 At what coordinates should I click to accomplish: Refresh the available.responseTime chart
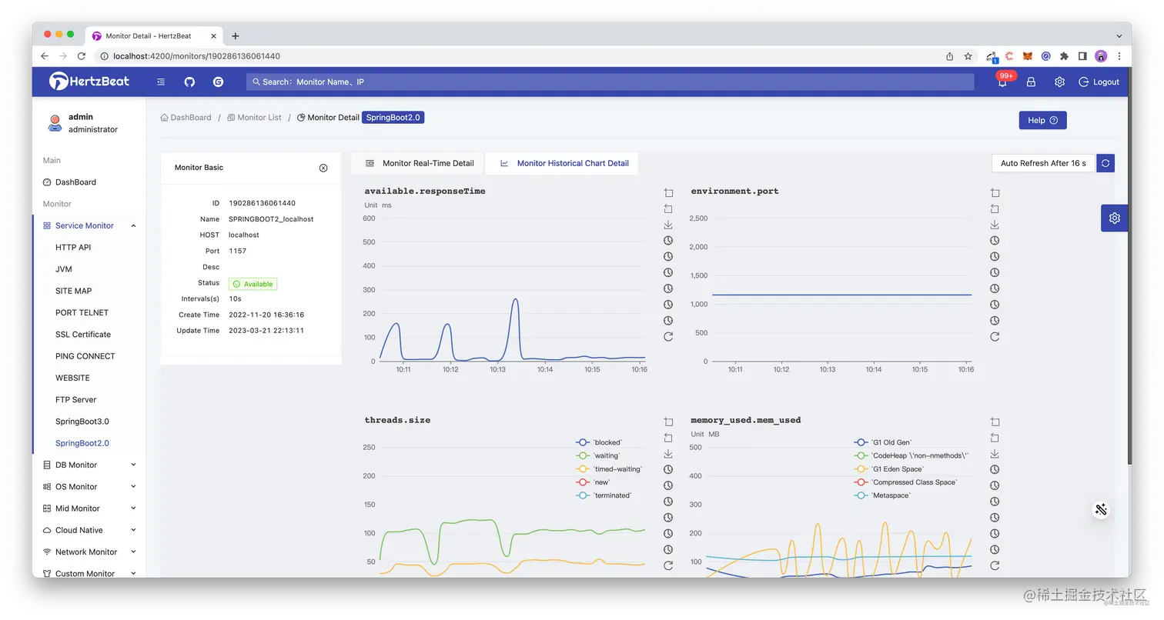(x=667, y=336)
